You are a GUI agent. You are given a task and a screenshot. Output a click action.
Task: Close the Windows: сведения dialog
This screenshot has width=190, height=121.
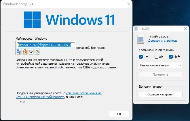129,4
